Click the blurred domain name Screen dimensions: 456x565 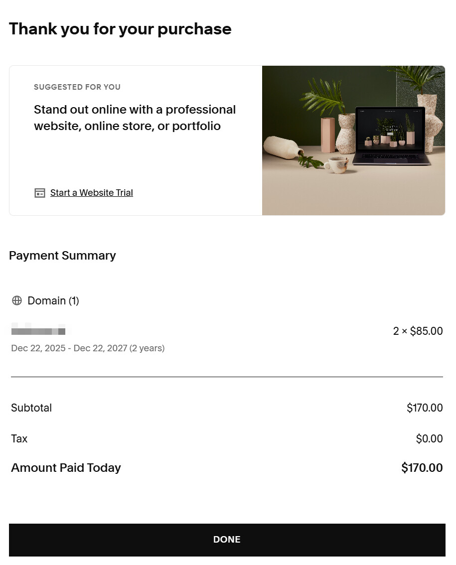[39, 330]
